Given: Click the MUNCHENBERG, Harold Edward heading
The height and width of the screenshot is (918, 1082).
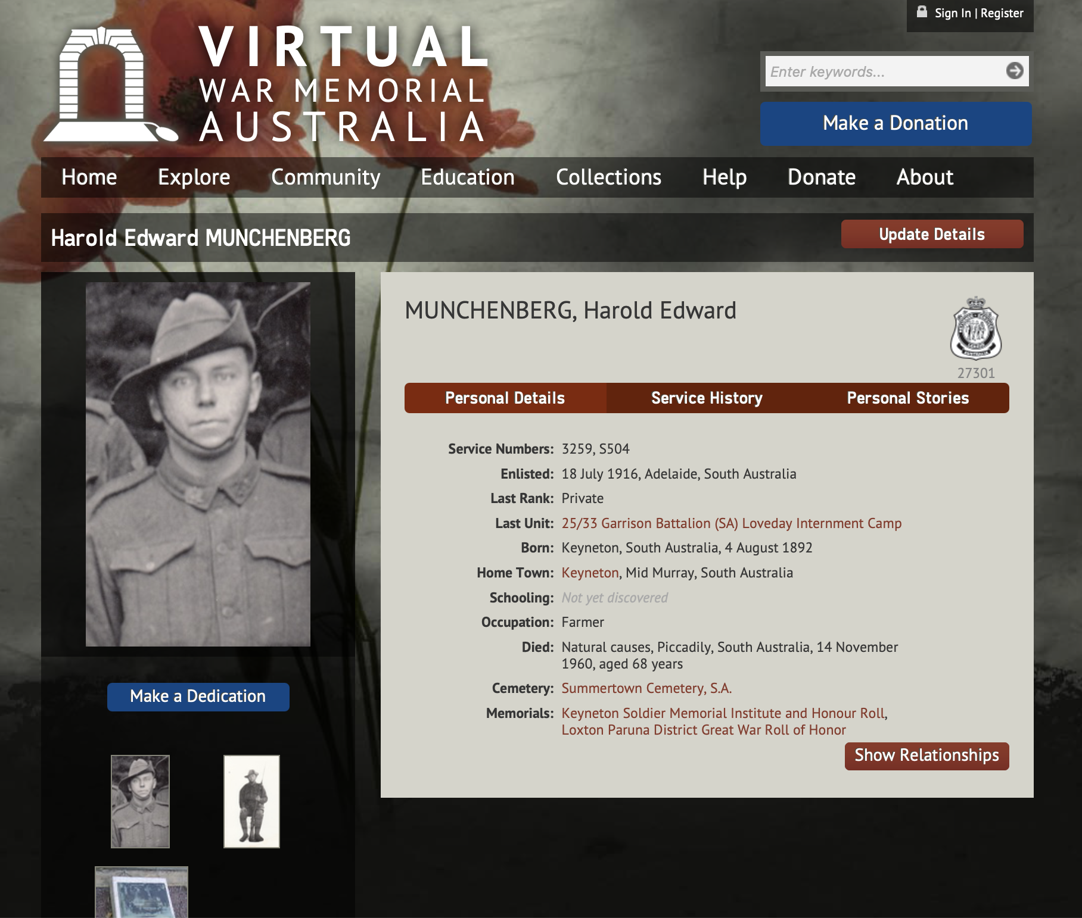Looking at the screenshot, I should pos(570,310).
